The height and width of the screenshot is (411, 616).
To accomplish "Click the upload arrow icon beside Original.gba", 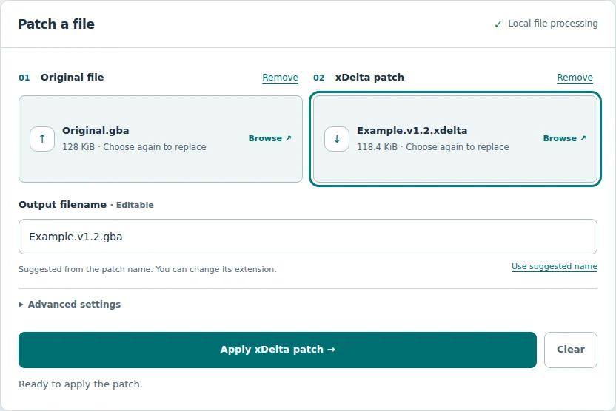I will (x=42, y=139).
